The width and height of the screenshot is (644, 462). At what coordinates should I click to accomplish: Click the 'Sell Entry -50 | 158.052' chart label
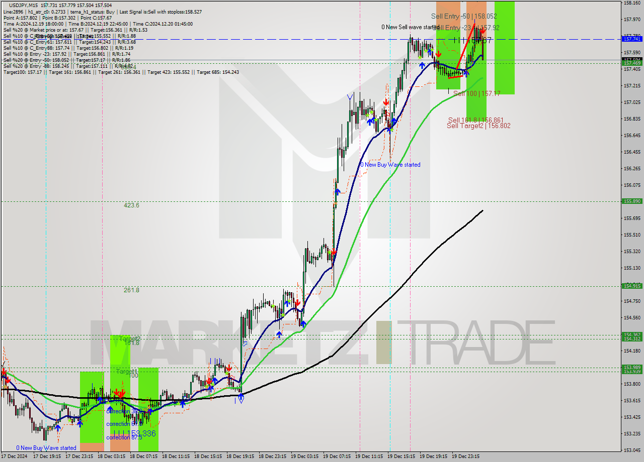pyautogui.click(x=464, y=16)
